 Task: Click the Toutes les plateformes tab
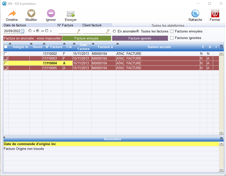click(x=168, y=25)
